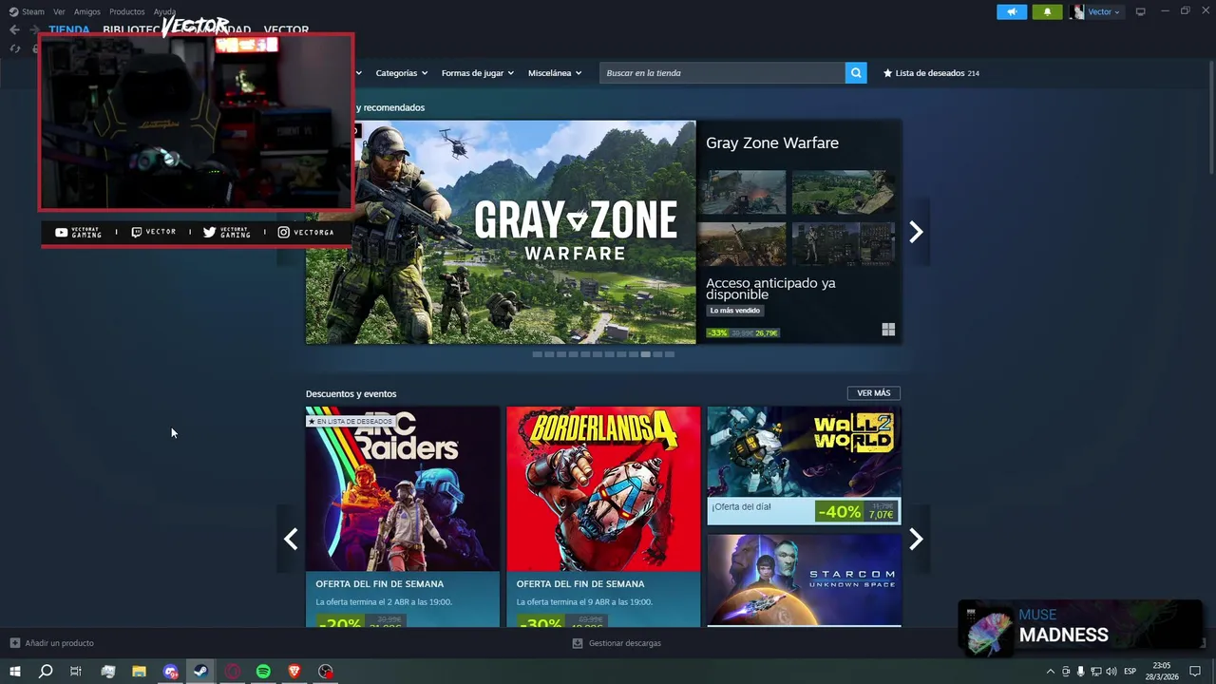Image resolution: width=1216 pixels, height=684 pixels.
Task: Expand the Categorías dropdown
Action: [401, 73]
